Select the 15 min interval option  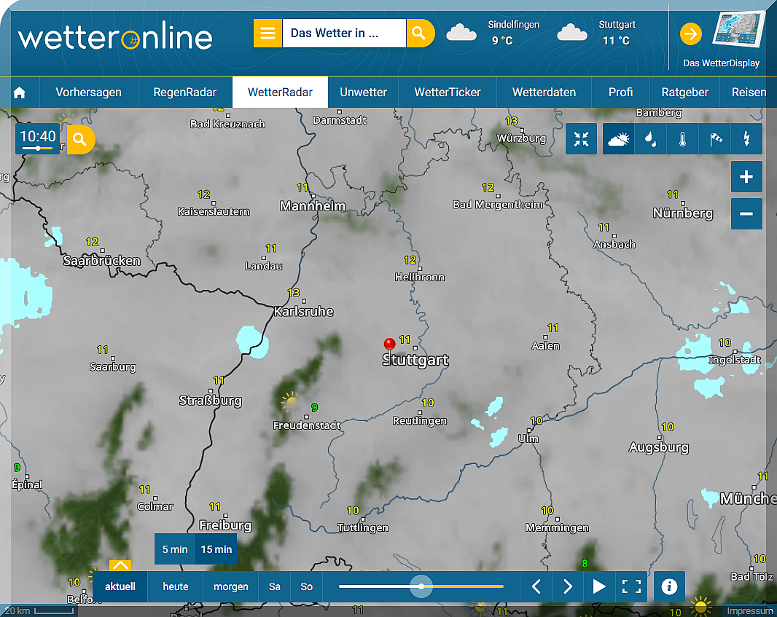pyautogui.click(x=216, y=549)
